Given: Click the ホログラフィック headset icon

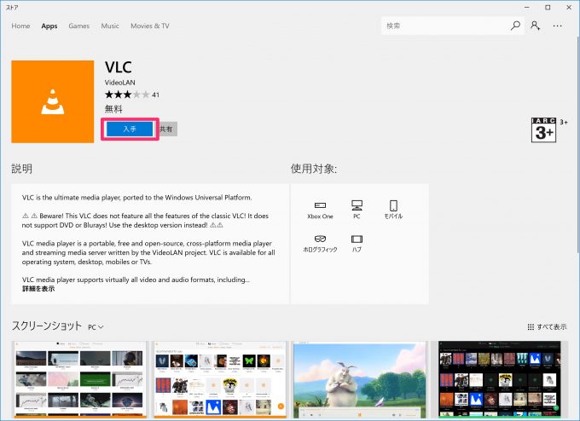Looking at the screenshot, I should (x=320, y=239).
